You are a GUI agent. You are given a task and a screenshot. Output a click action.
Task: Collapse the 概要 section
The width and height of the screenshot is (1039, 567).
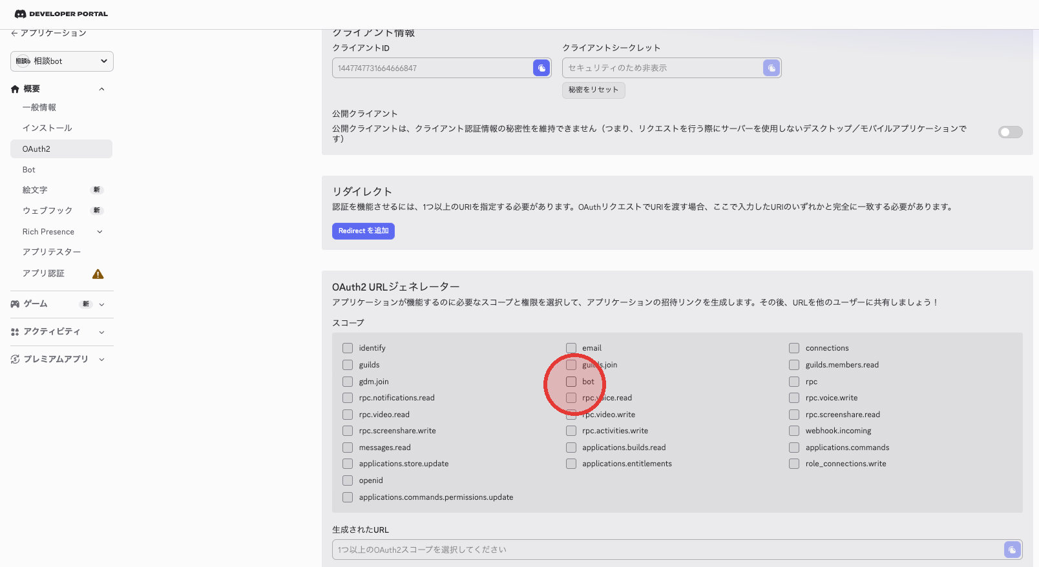101,89
